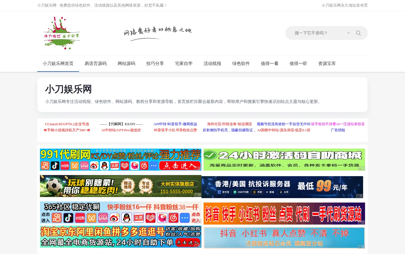Viewport: 405px width, 254px height.
Task: Click Weibo icon in 991代刷网 banner
Action: [x=94, y=165]
